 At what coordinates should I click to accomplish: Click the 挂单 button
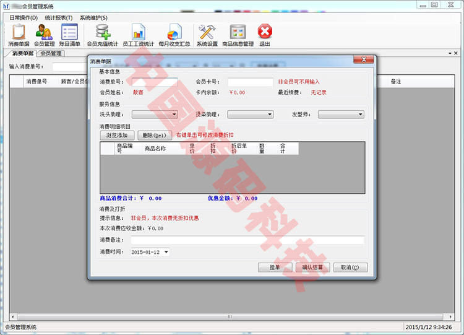[275, 268]
